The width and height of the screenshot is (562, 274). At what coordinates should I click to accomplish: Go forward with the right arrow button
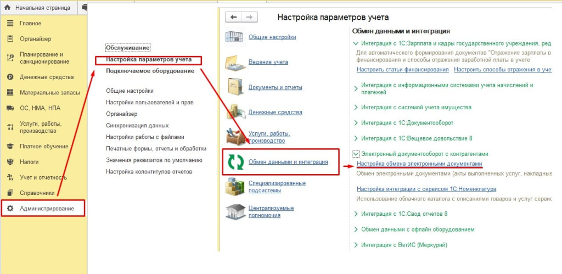point(250,17)
